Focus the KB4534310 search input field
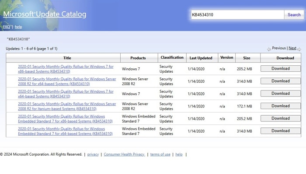 pyautogui.click(x=237, y=15)
